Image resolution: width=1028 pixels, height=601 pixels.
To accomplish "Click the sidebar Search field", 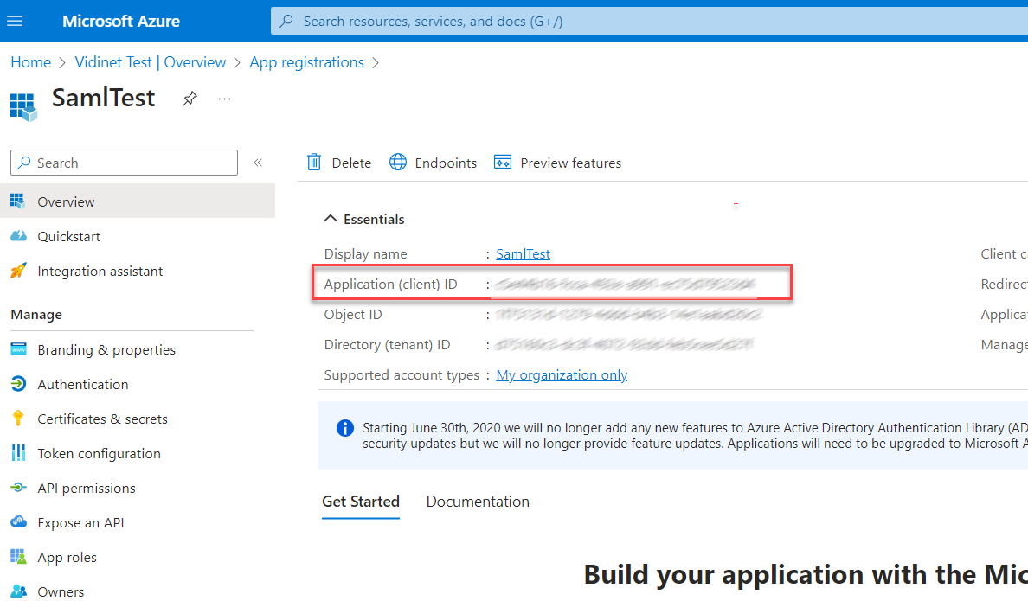I will (130, 163).
